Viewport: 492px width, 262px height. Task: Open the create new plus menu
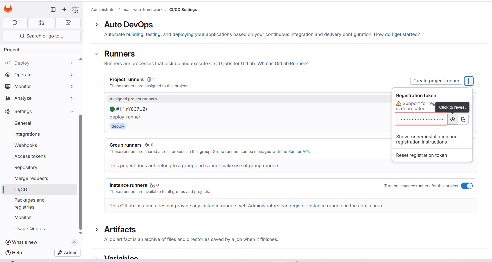pyautogui.click(x=64, y=9)
